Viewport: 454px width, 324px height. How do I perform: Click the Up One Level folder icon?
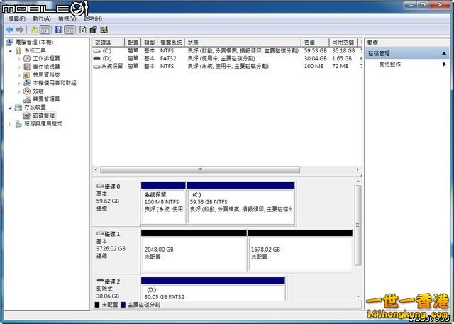pos(33,30)
